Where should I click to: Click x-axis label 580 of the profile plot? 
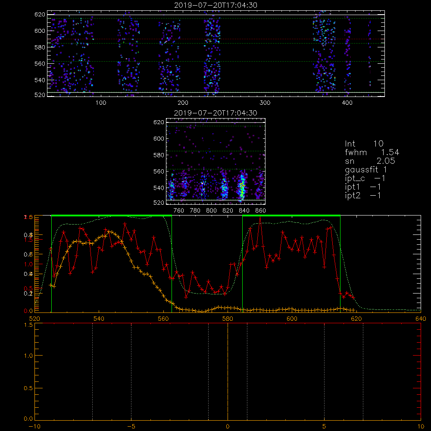[x=228, y=319]
